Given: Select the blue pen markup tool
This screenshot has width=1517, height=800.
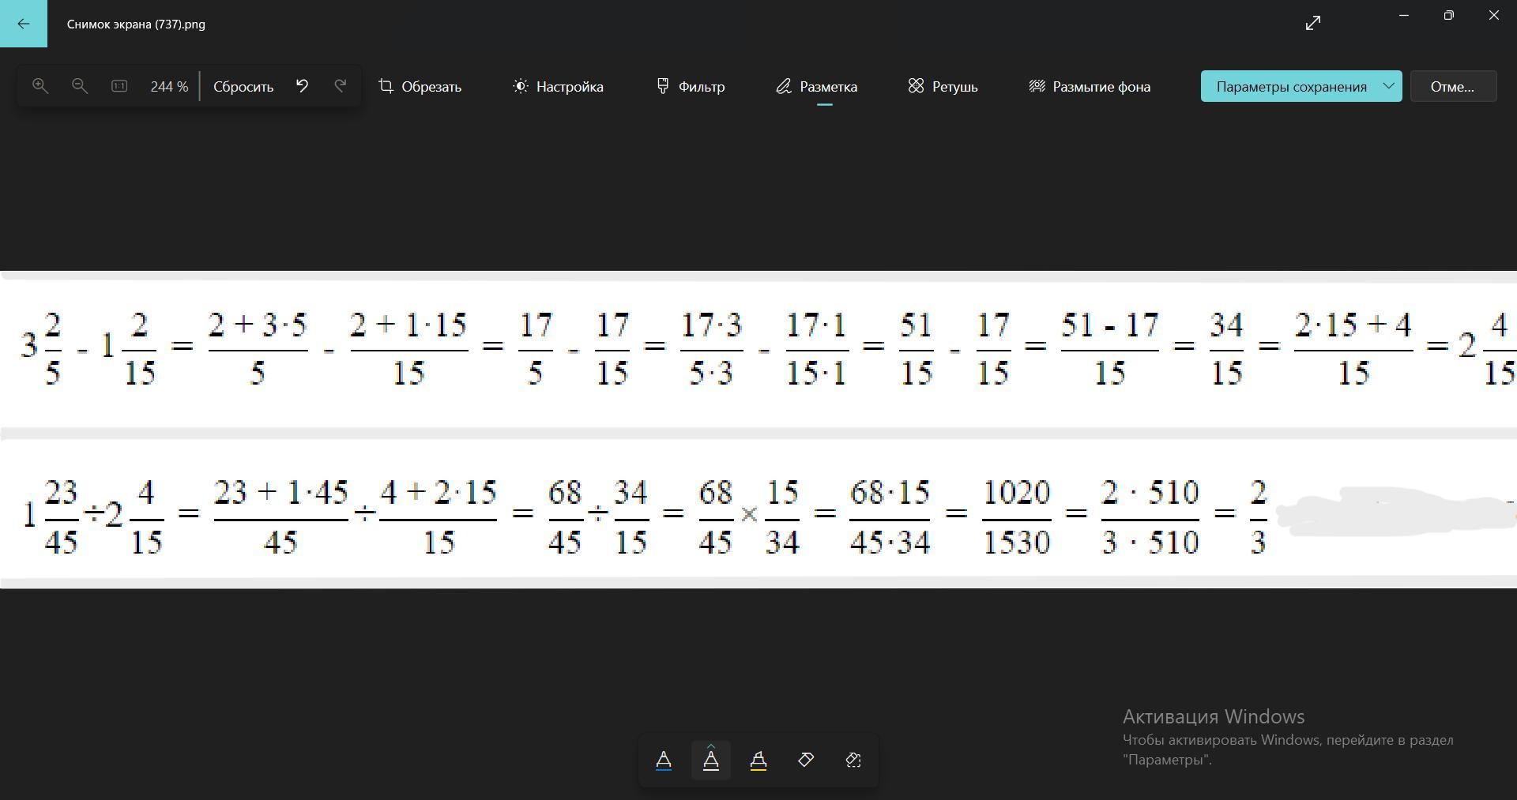Looking at the screenshot, I should tap(664, 760).
